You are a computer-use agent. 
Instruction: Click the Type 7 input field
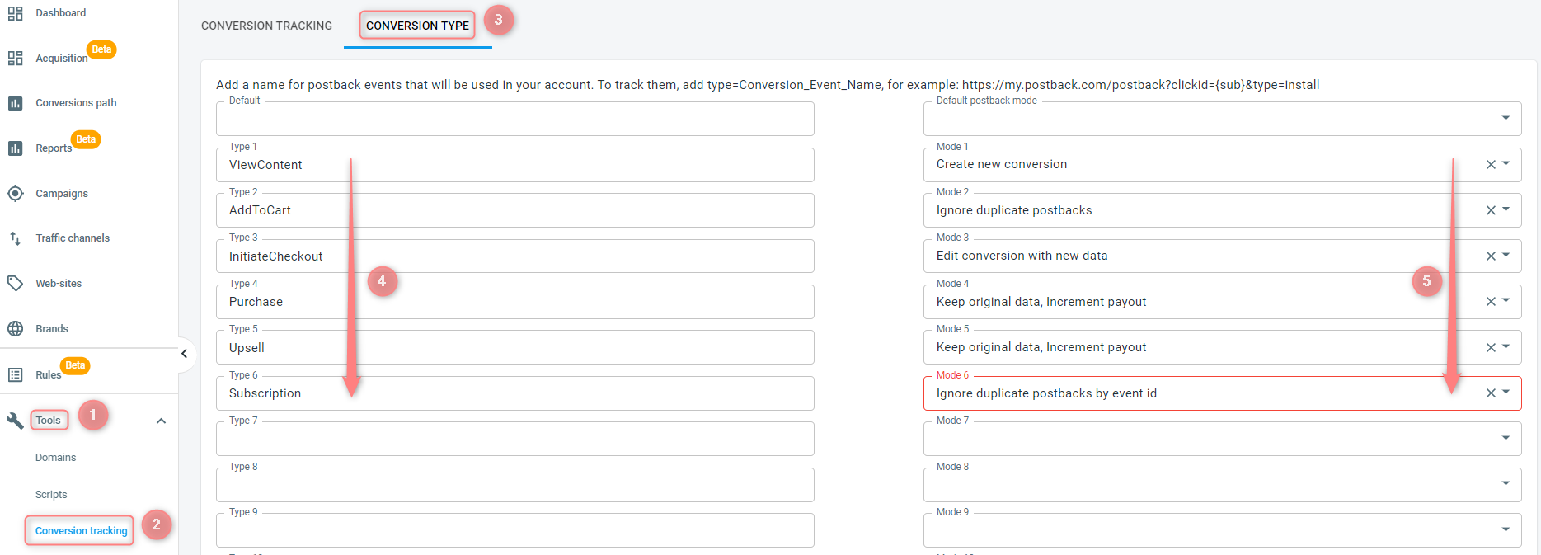pyautogui.click(x=514, y=440)
